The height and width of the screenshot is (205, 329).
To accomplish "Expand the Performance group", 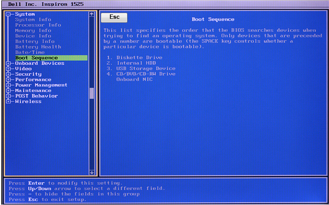I will [8, 80].
